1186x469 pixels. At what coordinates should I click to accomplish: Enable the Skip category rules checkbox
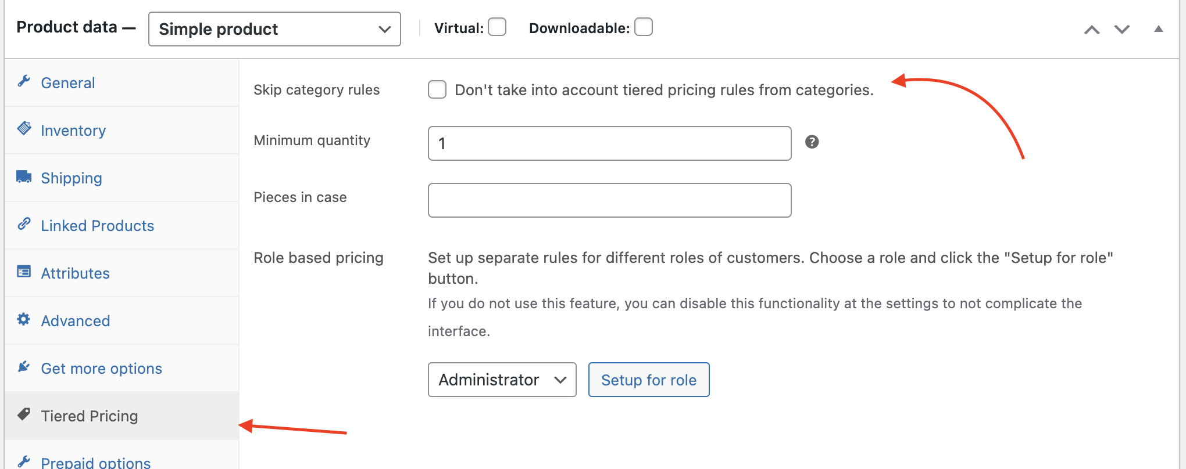[x=437, y=90]
